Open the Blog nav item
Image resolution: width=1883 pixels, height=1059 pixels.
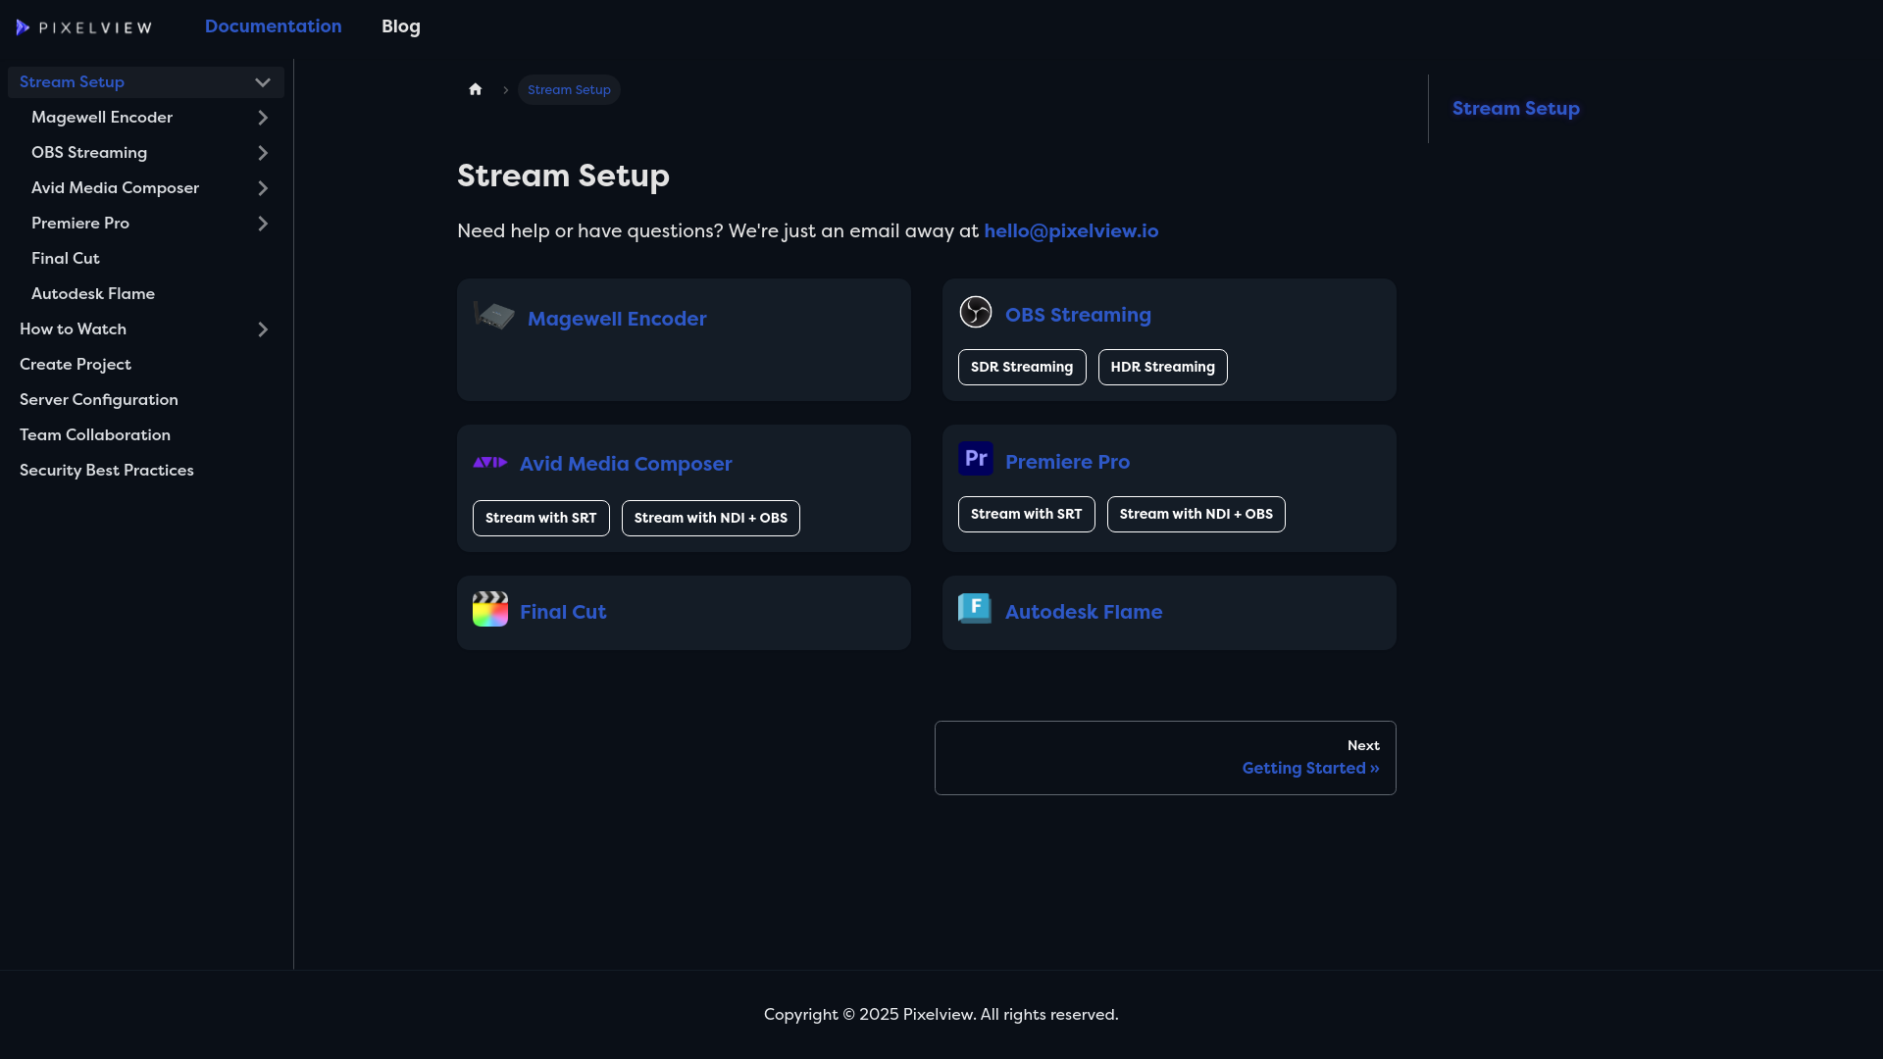[401, 26]
